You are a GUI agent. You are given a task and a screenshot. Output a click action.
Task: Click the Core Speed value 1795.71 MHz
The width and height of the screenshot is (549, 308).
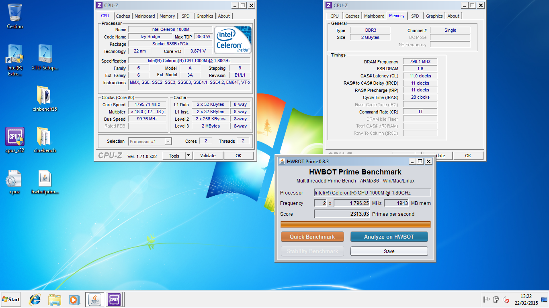point(147,104)
